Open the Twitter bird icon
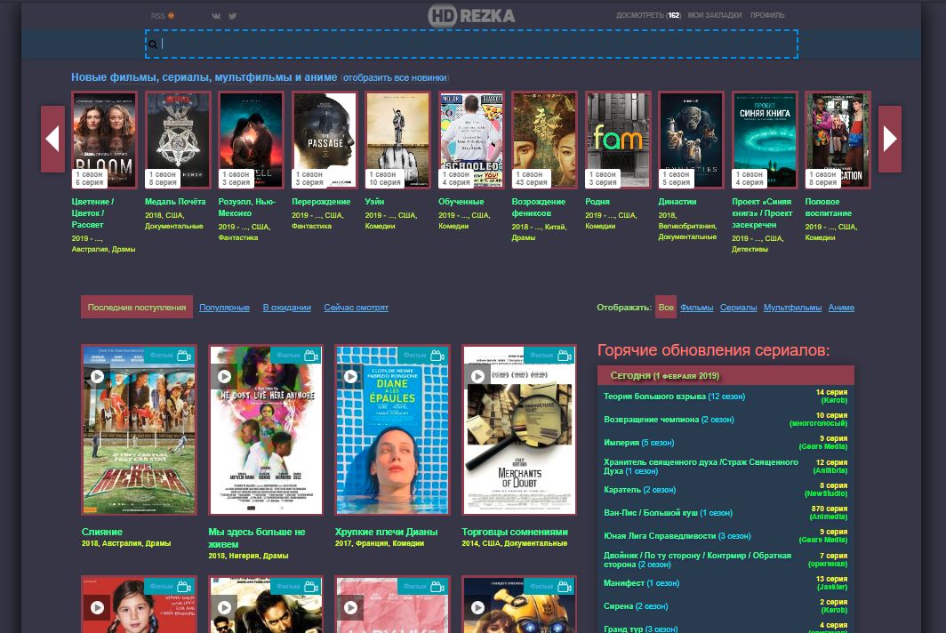 (x=232, y=16)
